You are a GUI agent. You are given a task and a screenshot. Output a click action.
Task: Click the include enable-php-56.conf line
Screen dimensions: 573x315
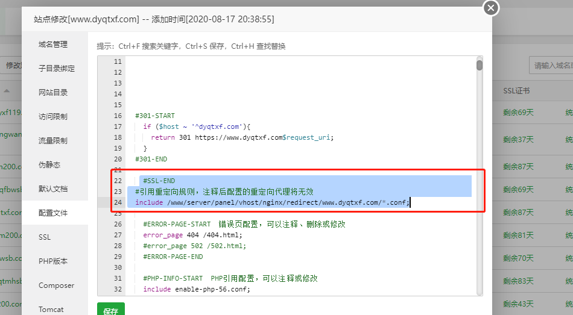(197, 289)
